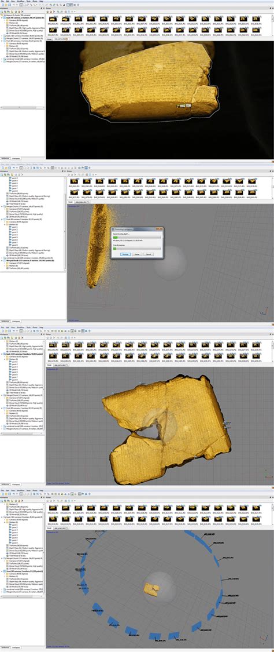Close the Processing in progress dialog

pos(161,229)
